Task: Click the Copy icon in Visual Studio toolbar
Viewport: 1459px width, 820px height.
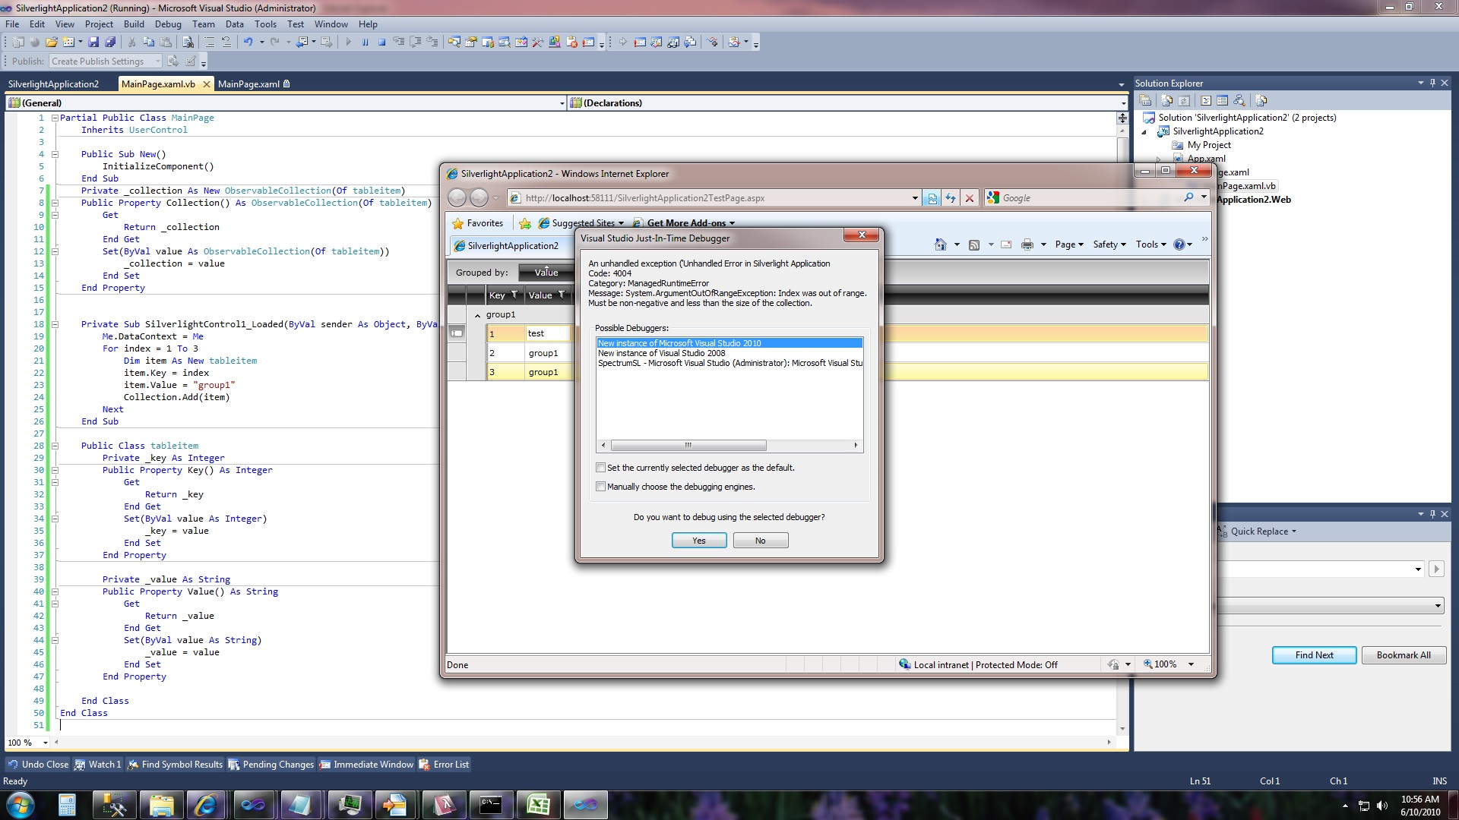Action: (149, 42)
